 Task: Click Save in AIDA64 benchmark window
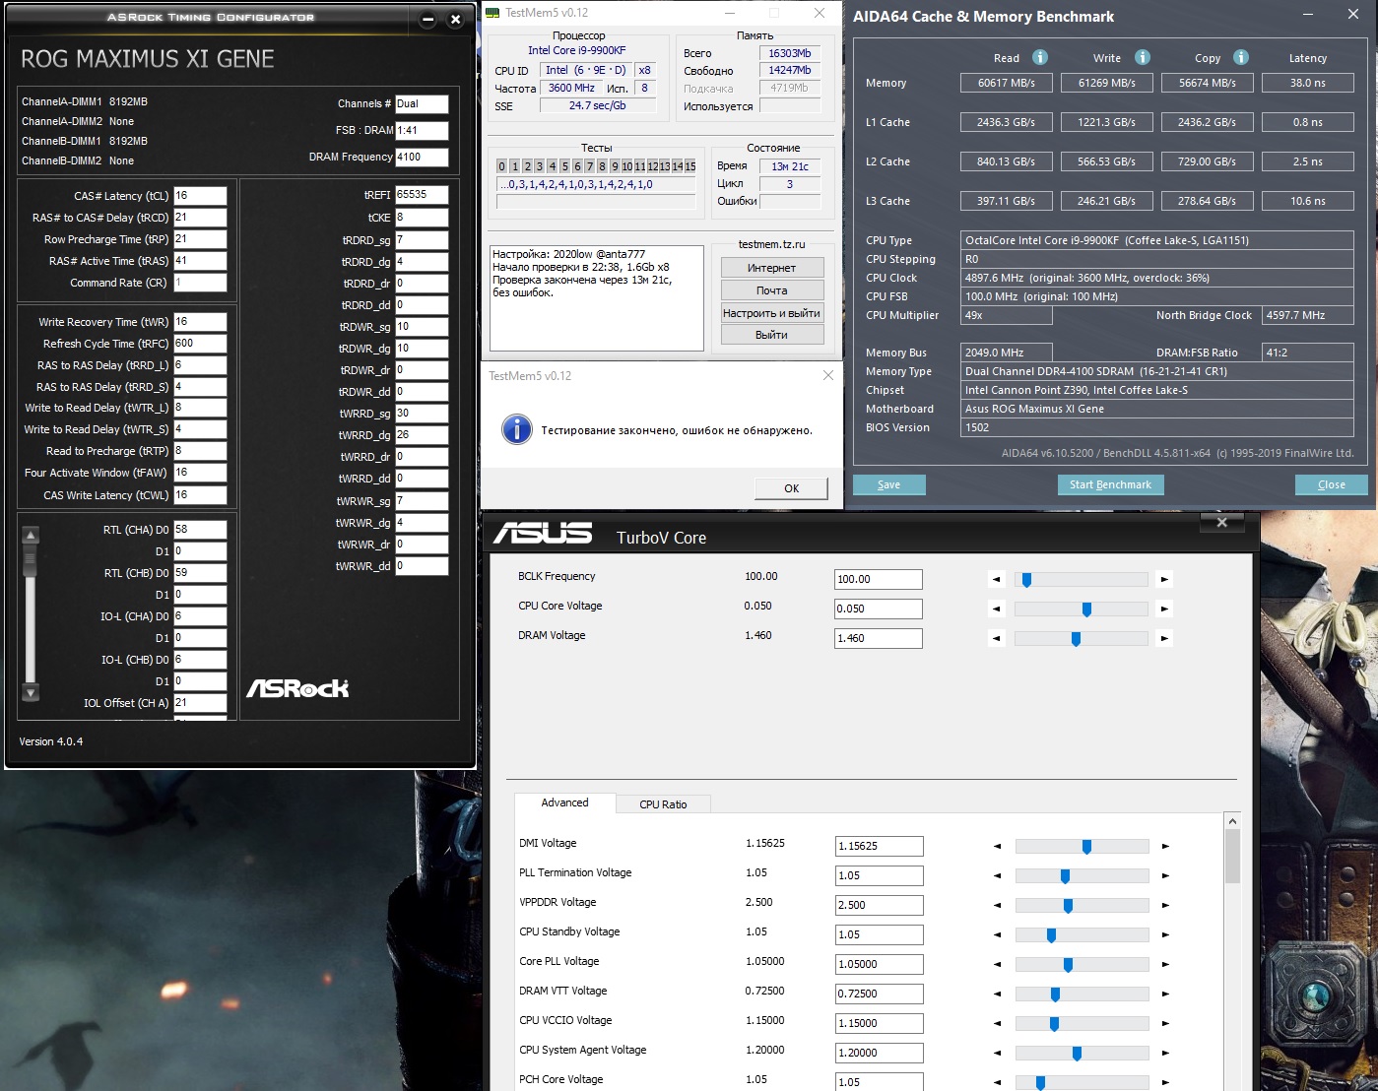click(x=888, y=484)
